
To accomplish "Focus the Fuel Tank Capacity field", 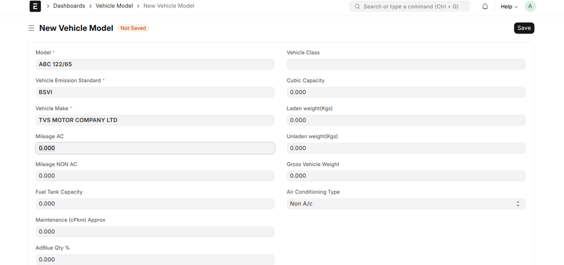I will click(155, 204).
